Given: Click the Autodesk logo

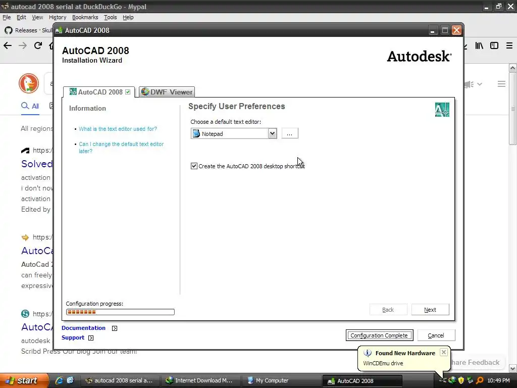Looking at the screenshot, I should pos(420,57).
